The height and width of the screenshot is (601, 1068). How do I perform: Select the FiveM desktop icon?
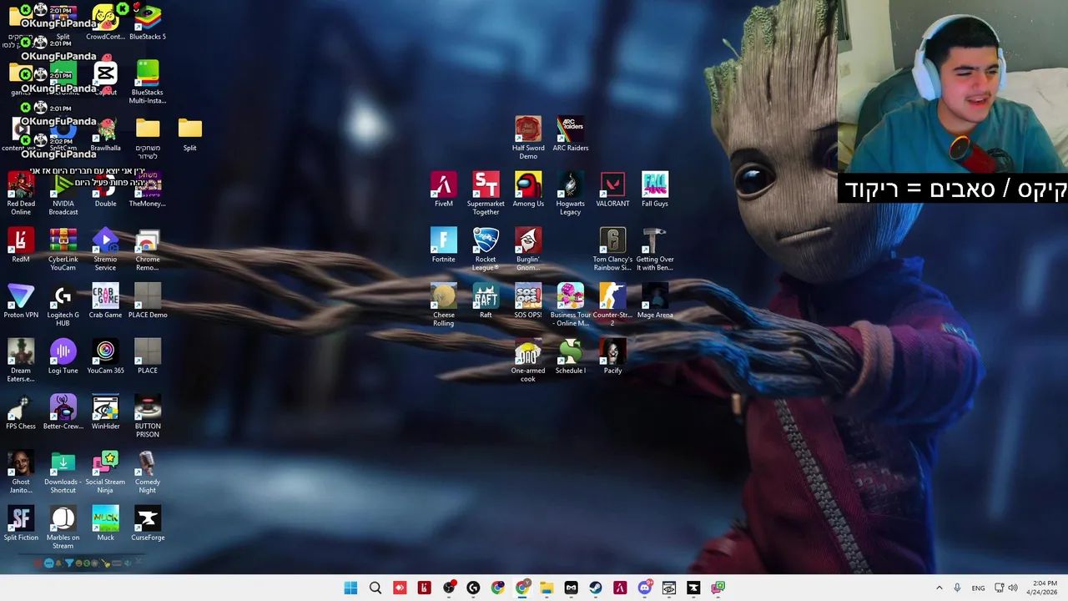(x=444, y=189)
